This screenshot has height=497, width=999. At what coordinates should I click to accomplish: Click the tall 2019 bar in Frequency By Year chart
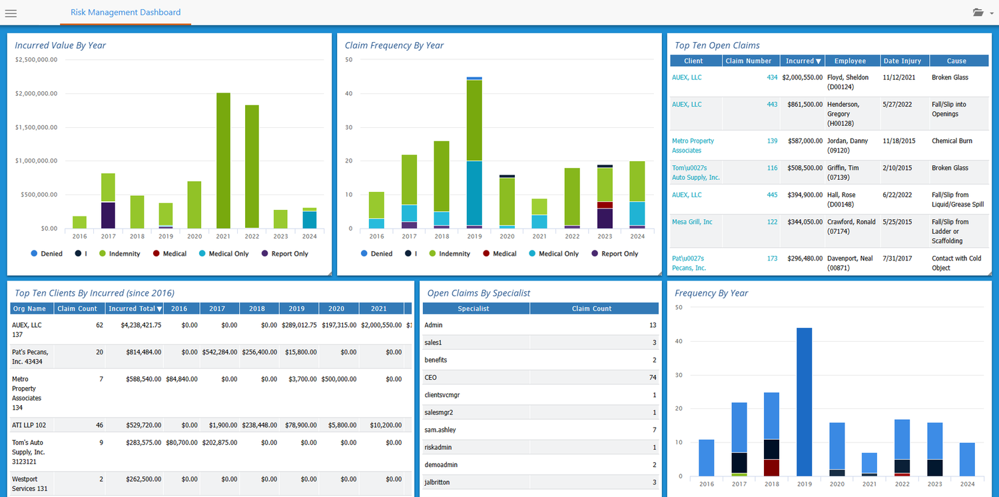pos(804,400)
